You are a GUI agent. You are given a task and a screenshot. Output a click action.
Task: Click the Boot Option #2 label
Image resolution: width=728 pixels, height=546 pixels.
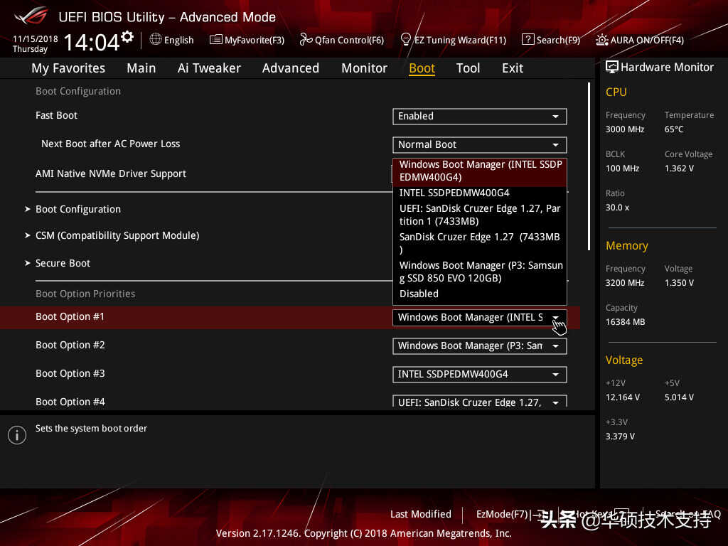coord(70,345)
